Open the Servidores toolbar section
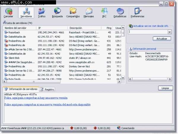This screenshot has width=178, height=134. click(x=26, y=12)
